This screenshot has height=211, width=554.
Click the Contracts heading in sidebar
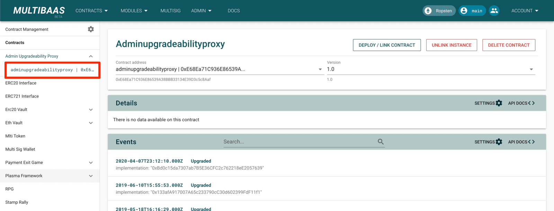pyautogui.click(x=15, y=43)
